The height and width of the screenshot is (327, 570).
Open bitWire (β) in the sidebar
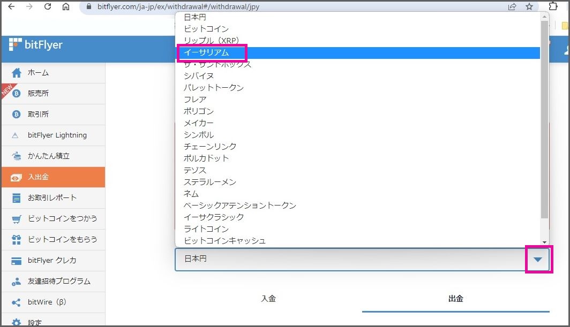pyautogui.click(x=54, y=302)
